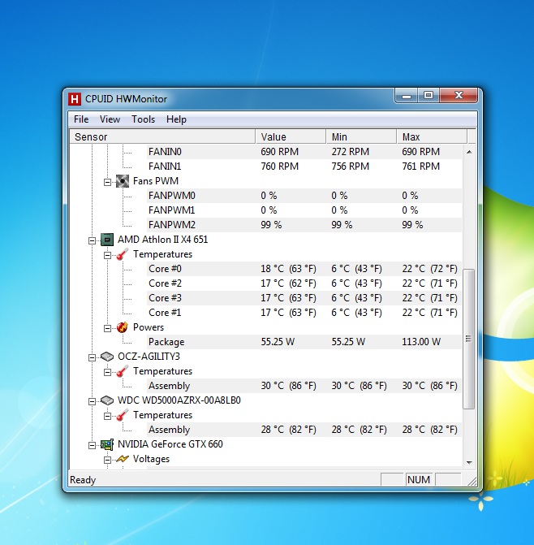Viewport: 534px width, 545px height.
Task: Click the Powers flame icon
Action: 122,327
